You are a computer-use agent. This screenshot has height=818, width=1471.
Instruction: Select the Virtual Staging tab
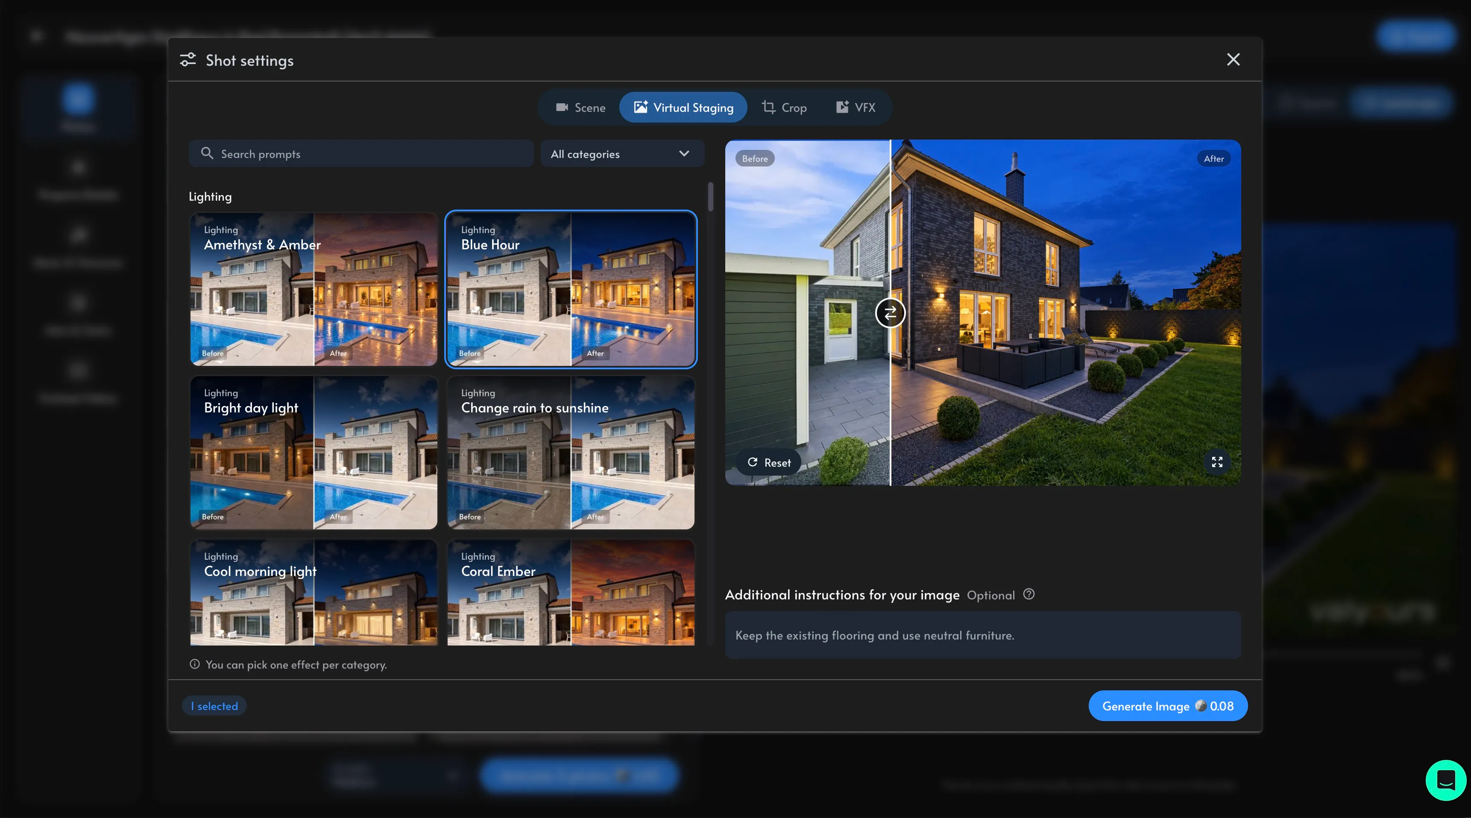(683, 107)
